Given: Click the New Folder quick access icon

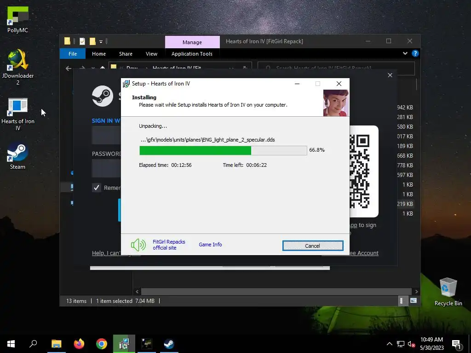Looking at the screenshot, I should click(92, 41).
